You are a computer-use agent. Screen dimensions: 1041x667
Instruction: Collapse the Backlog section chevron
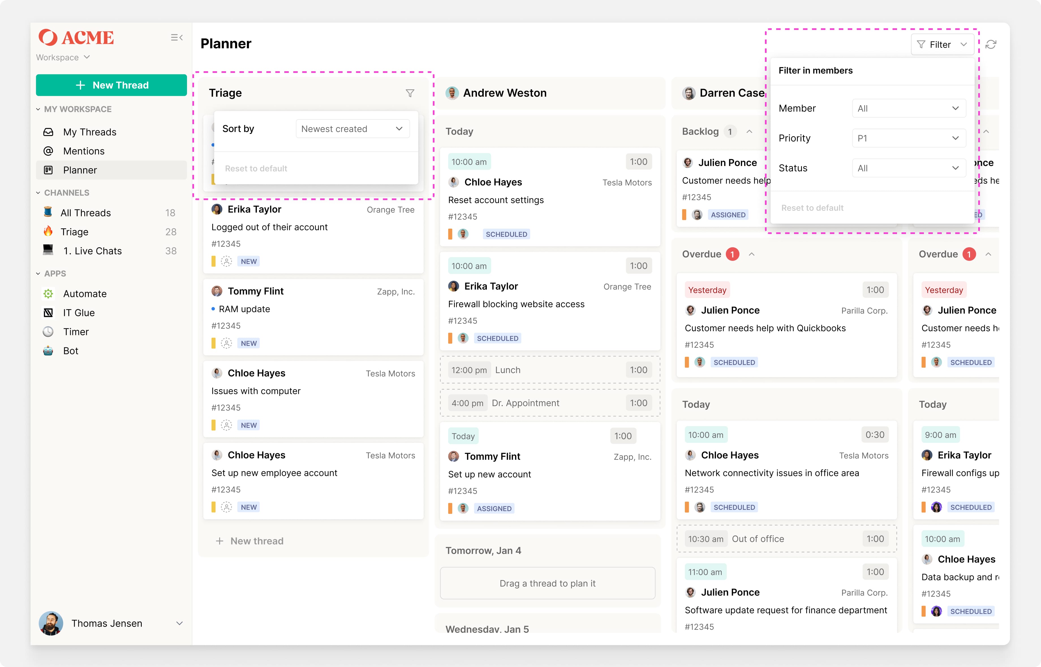749,132
